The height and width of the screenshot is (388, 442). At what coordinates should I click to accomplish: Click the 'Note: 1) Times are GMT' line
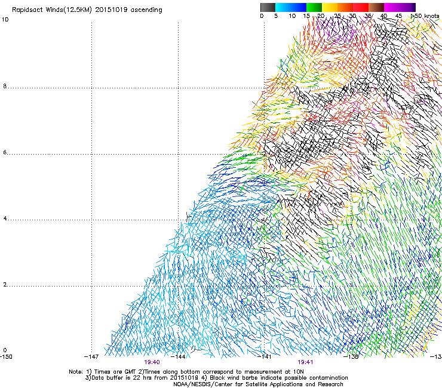(x=186, y=372)
